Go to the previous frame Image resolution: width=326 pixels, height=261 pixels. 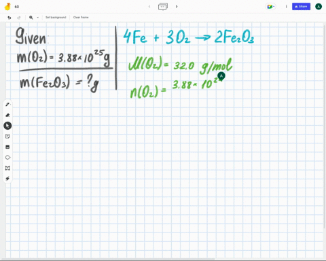pos(149,7)
